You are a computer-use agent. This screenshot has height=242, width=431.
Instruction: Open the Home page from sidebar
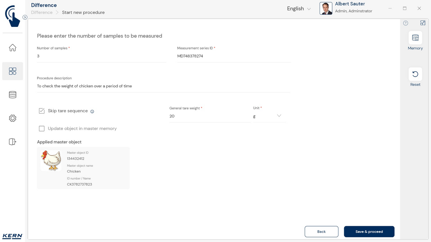pyautogui.click(x=12, y=48)
